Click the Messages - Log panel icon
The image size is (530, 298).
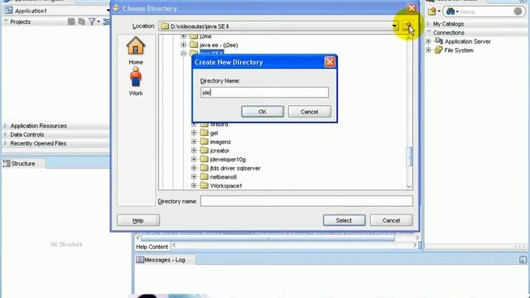pos(140,259)
